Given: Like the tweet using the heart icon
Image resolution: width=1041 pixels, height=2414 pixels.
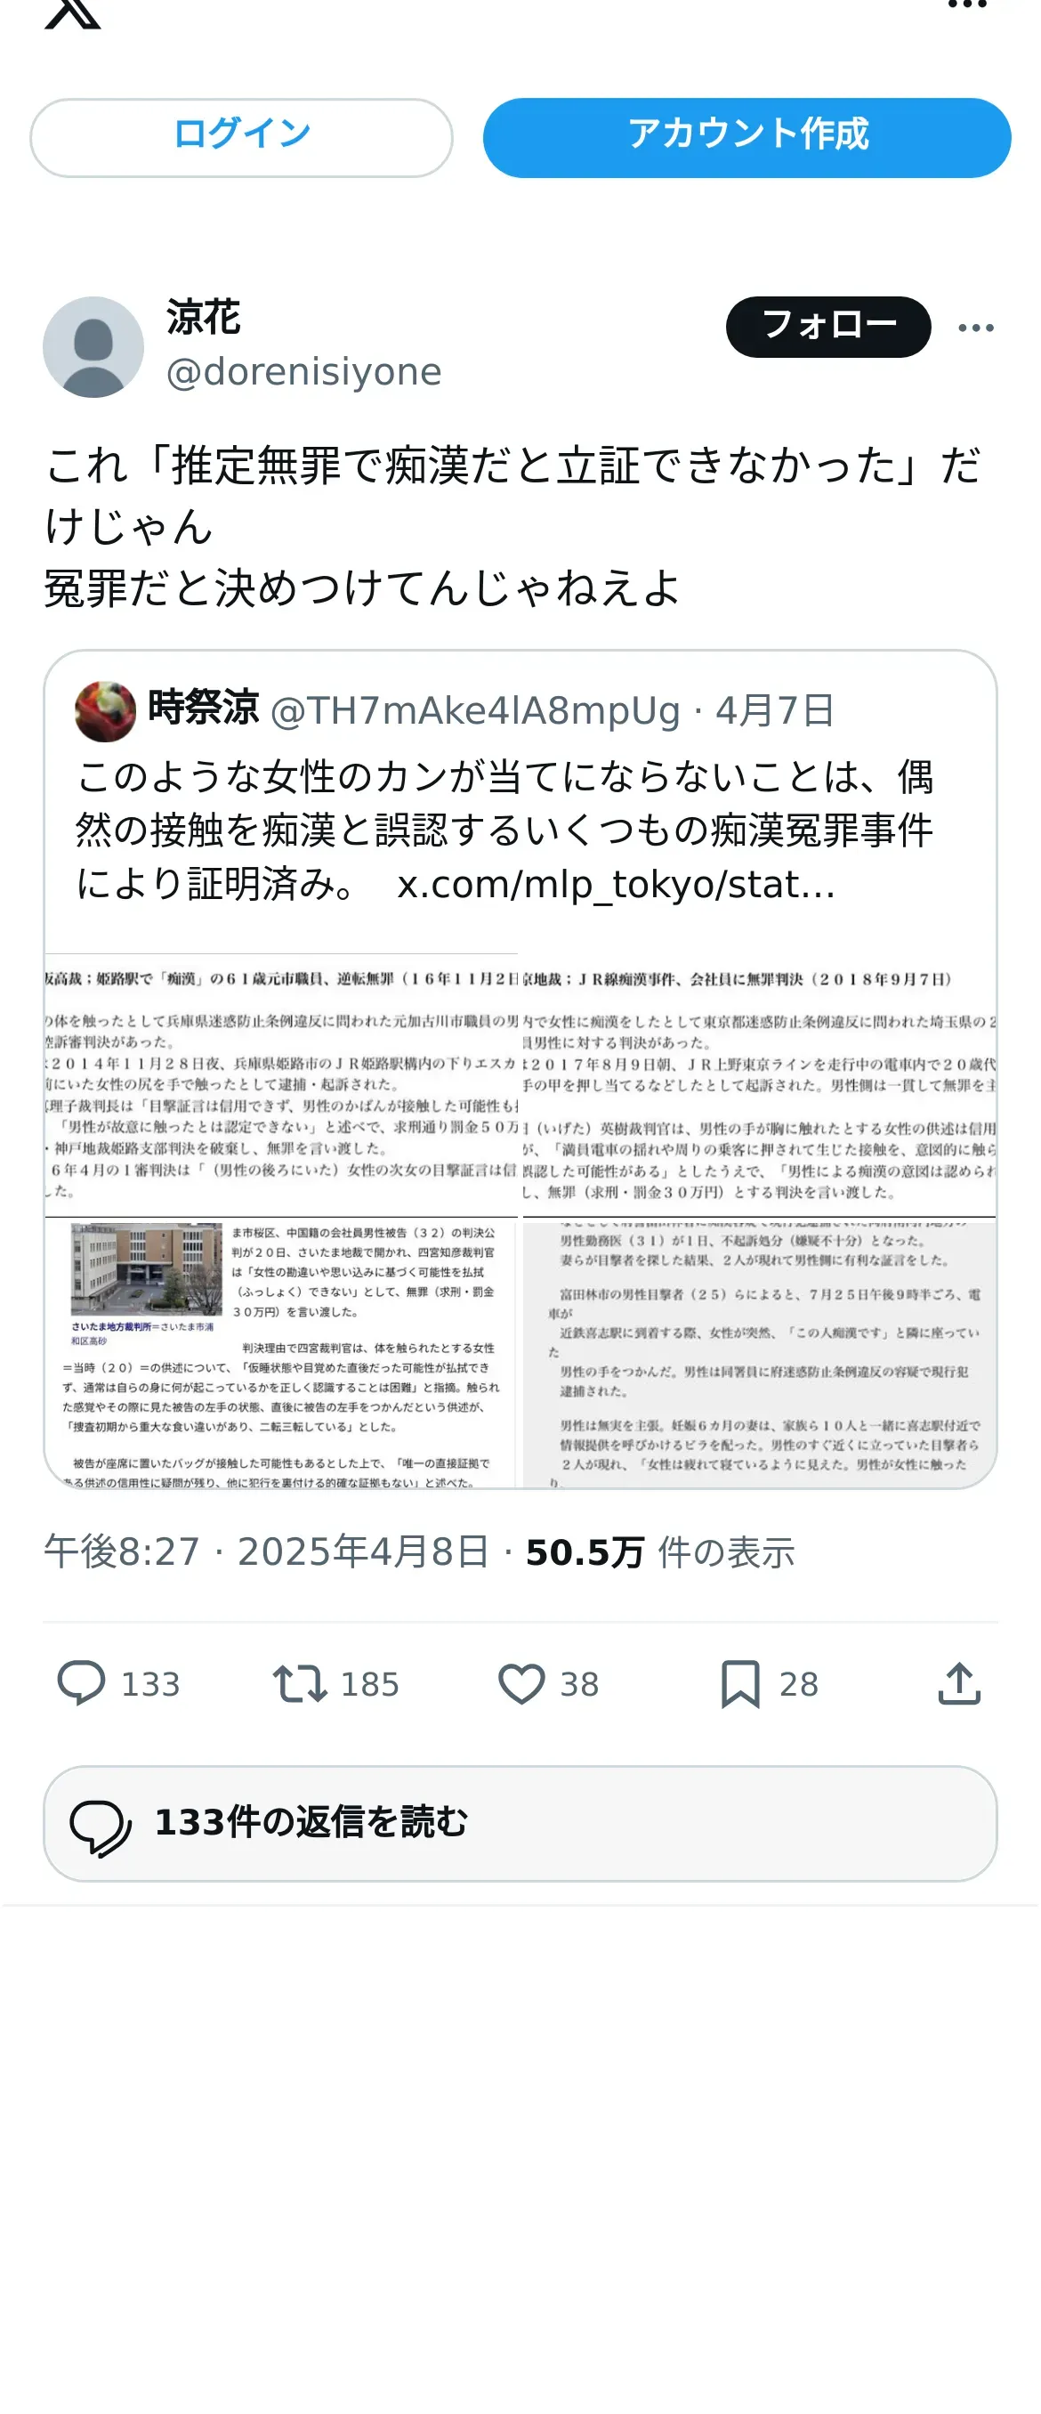Looking at the screenshot, I should tap(521, 1684).
